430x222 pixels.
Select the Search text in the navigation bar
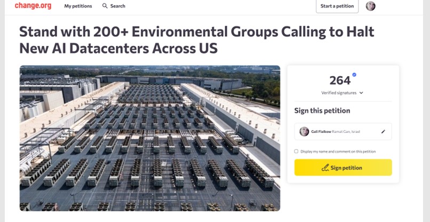pyautogui.click(x=118, y=6)
